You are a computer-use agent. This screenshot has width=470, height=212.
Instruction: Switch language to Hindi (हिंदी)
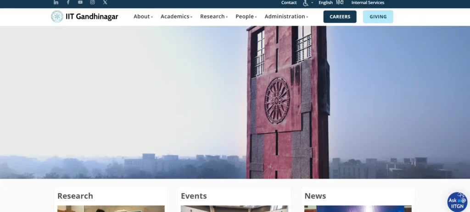point(340,3)
